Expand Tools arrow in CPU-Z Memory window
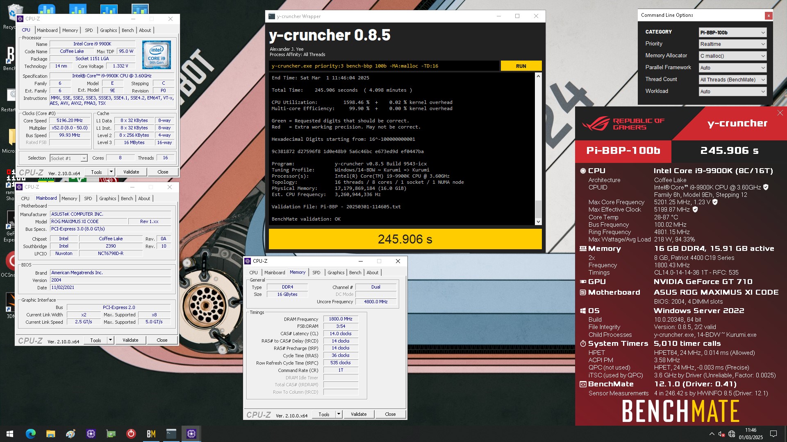The height and width of the screenshot is (442, 787). click(339, 414)
